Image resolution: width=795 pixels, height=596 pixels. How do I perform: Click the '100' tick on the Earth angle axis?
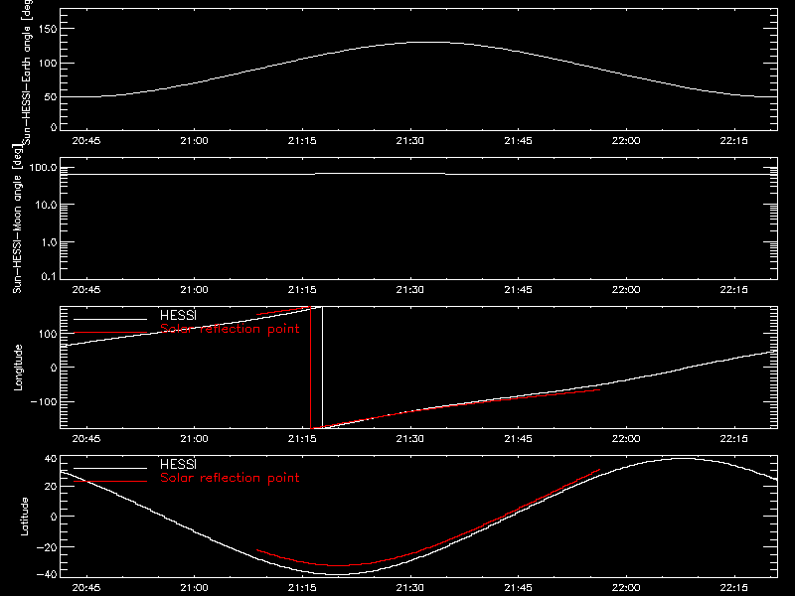pyautogui.click(x=47, y=64)
